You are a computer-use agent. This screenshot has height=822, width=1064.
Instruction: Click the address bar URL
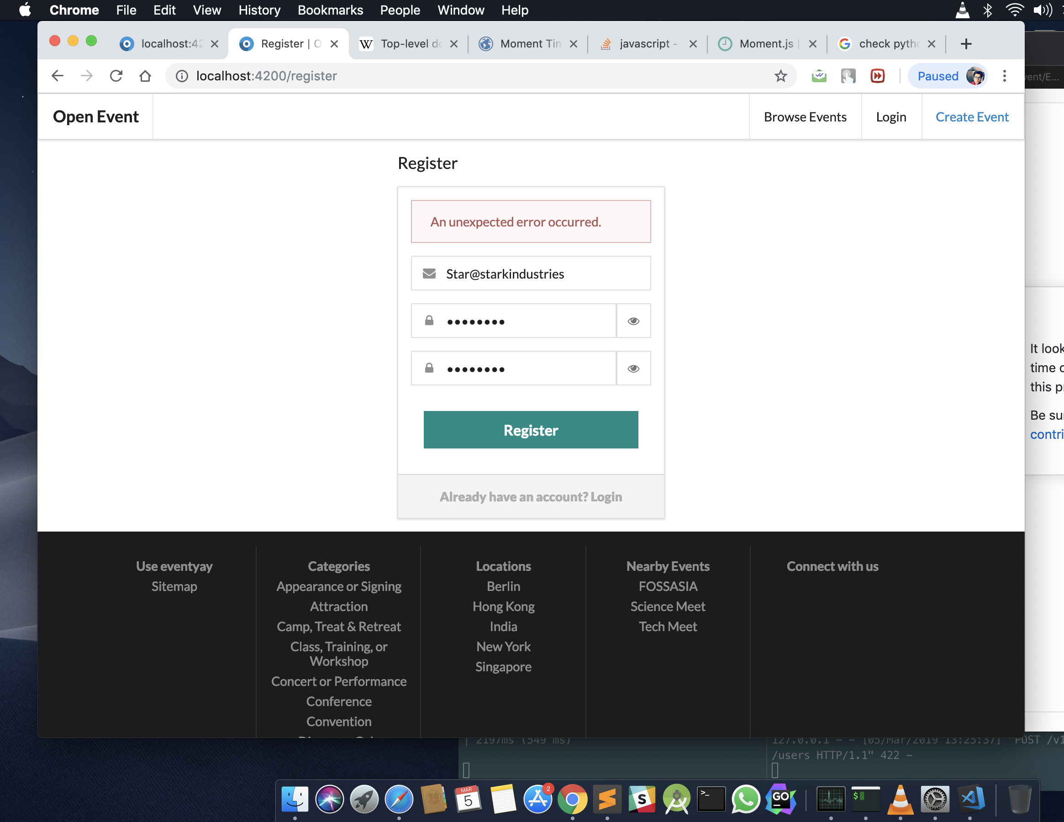[x=267, y=76]
